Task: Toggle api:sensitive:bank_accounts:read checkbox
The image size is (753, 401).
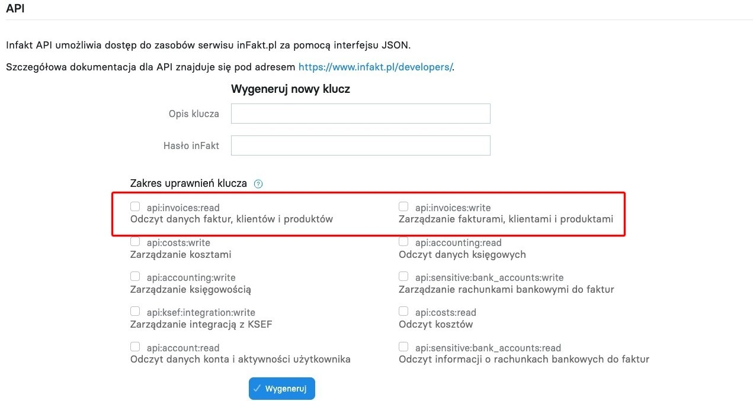Action: (x=403, y=347)
